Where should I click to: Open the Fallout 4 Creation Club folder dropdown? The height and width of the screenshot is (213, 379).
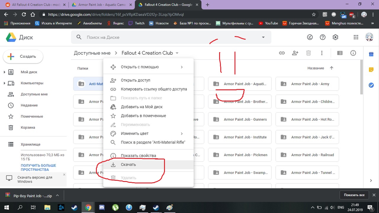click(177, 53)
